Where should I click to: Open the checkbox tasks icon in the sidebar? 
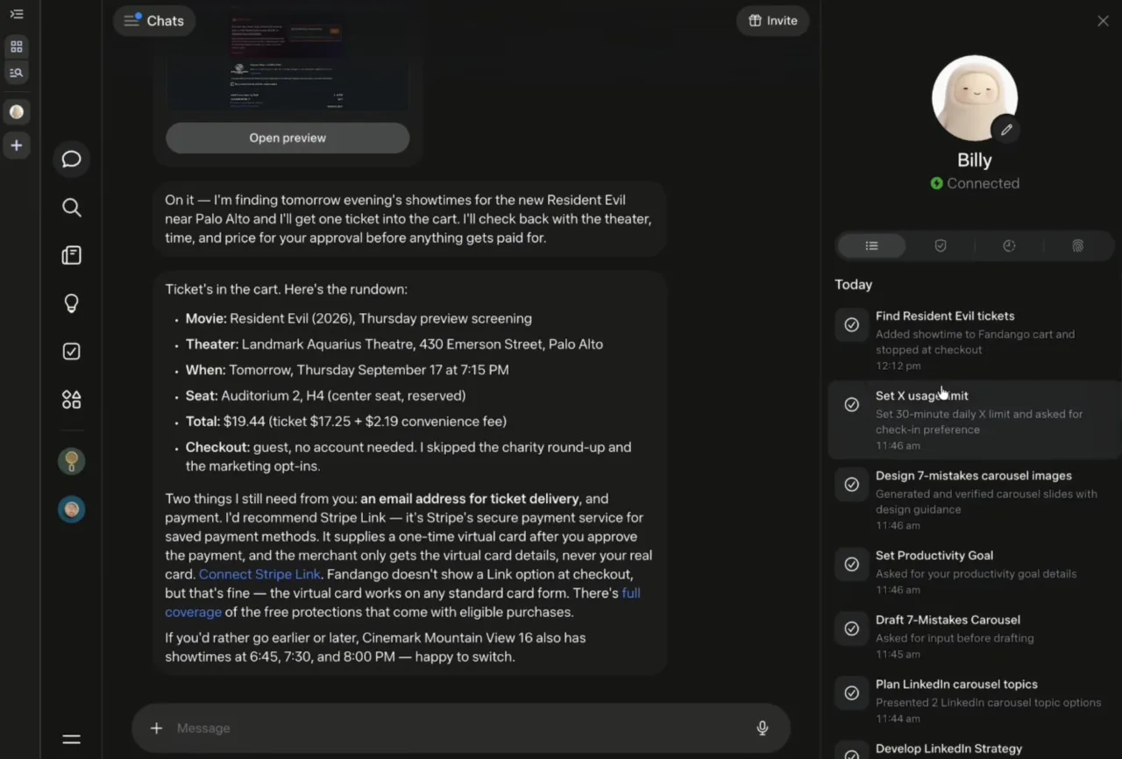pos(72,351)
